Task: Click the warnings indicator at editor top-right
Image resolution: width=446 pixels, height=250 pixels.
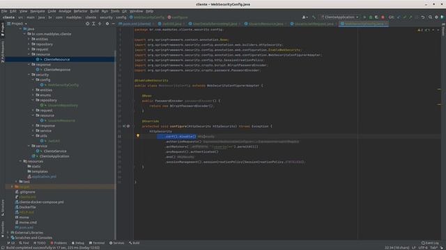Action: (x=421, y=30)
